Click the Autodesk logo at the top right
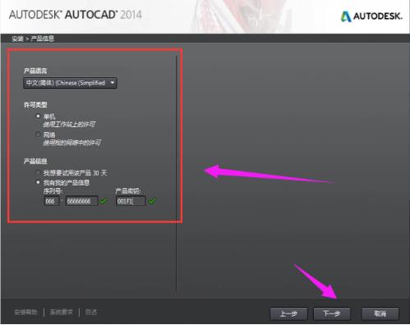The height and width of the screenshot is (325, 410). (x=371, y=16)
